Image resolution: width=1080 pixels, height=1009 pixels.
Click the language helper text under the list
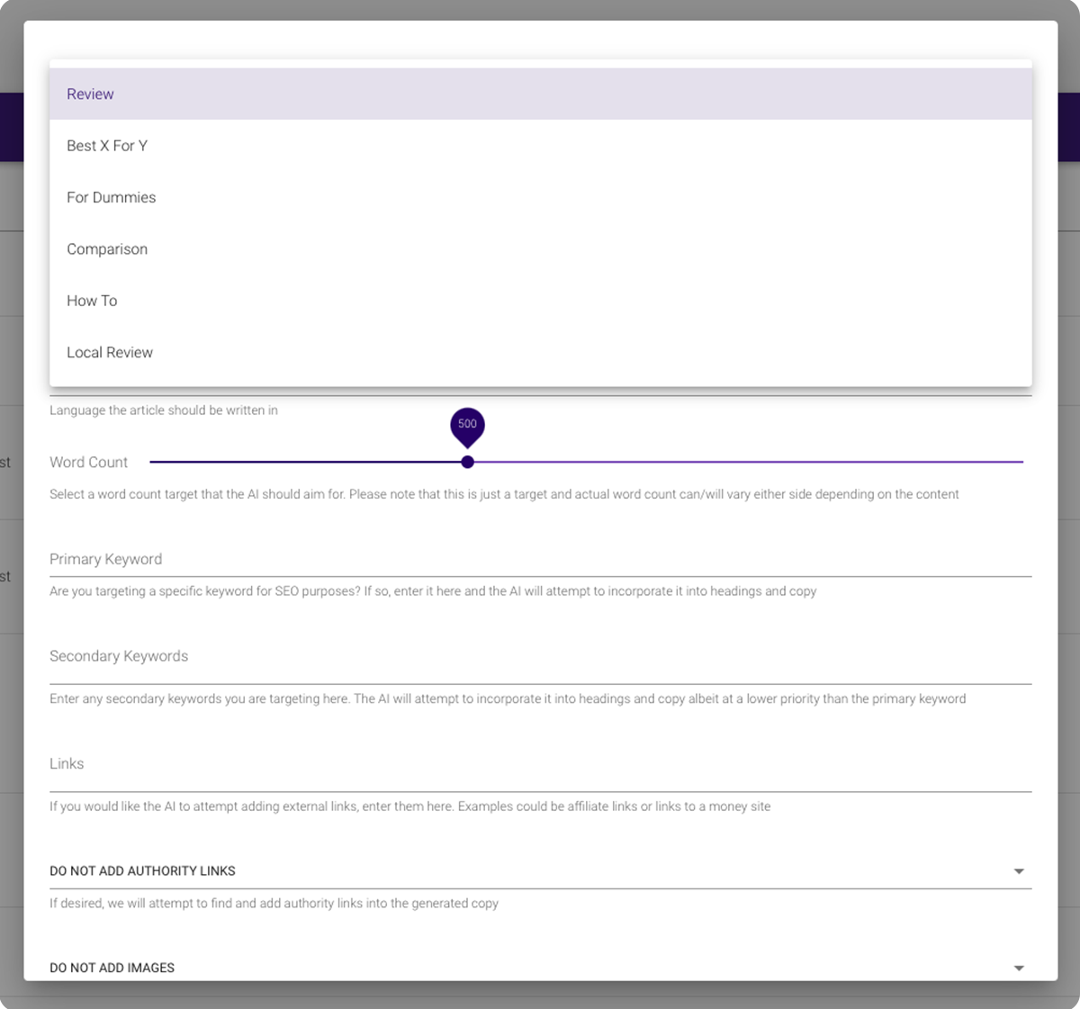[164, 410]
